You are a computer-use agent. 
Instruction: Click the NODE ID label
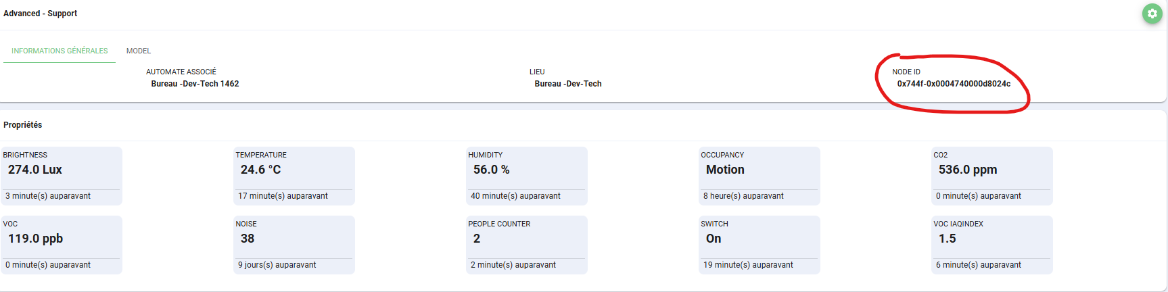pyautogui.click(x=906, y=72)
